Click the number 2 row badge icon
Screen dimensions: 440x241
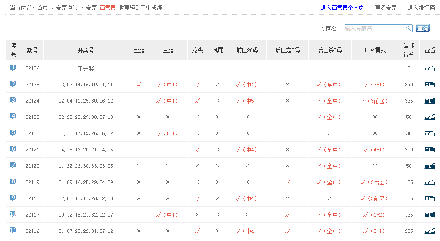tap(13, 84)
